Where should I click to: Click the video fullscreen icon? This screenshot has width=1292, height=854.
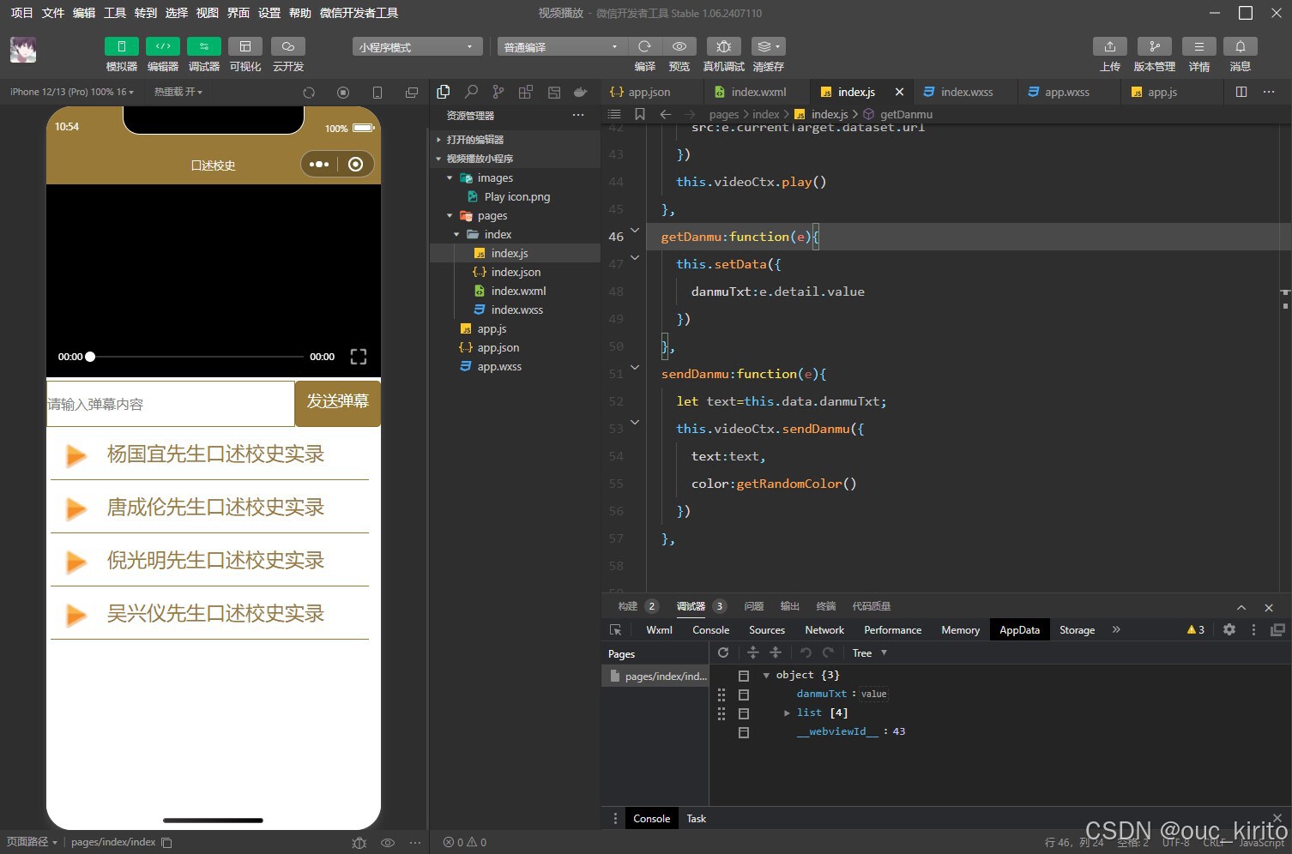(359, 357)
